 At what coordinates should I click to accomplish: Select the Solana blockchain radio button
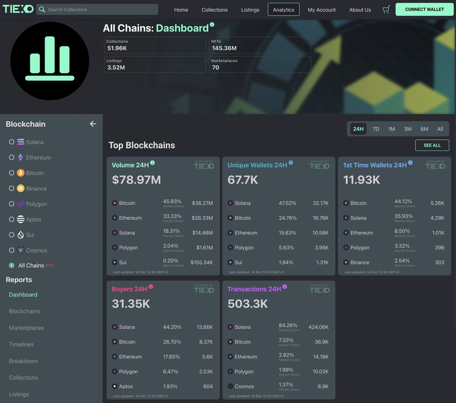[x=11, y=142]
